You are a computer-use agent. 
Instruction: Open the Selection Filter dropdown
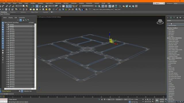point(19,6)
